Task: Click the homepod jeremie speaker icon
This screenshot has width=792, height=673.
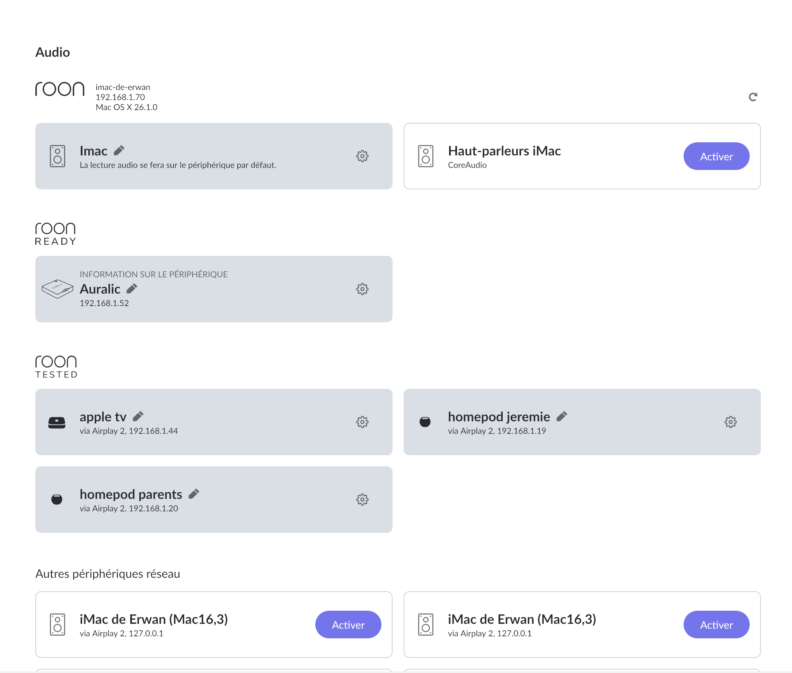Action: click(x=425, y=422)
